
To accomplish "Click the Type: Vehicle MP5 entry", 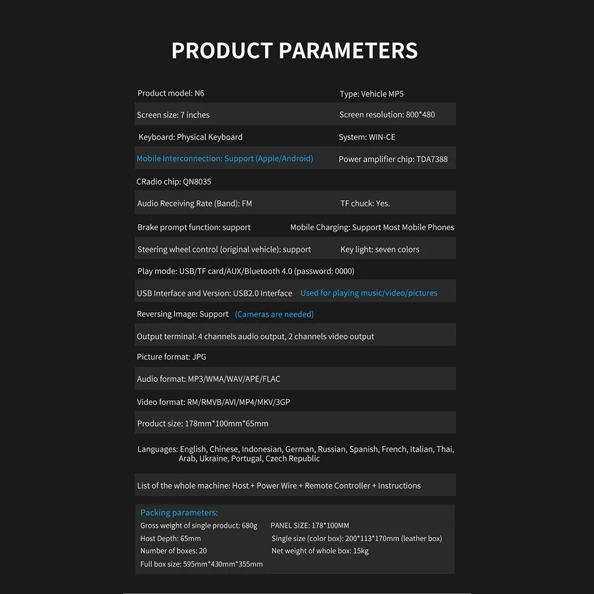I will tap(371, 94).
